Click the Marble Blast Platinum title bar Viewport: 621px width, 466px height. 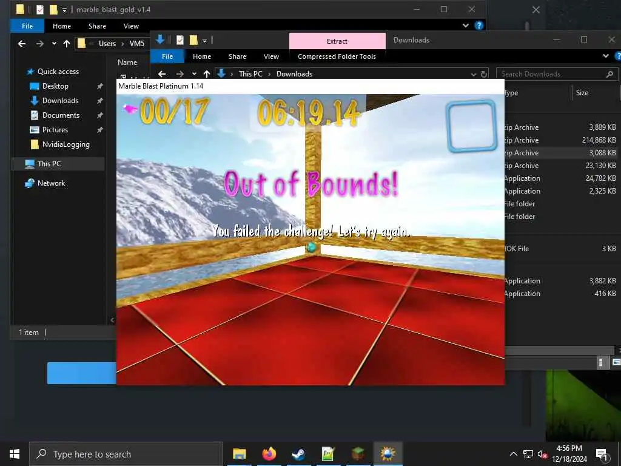(x=310, y=86)
